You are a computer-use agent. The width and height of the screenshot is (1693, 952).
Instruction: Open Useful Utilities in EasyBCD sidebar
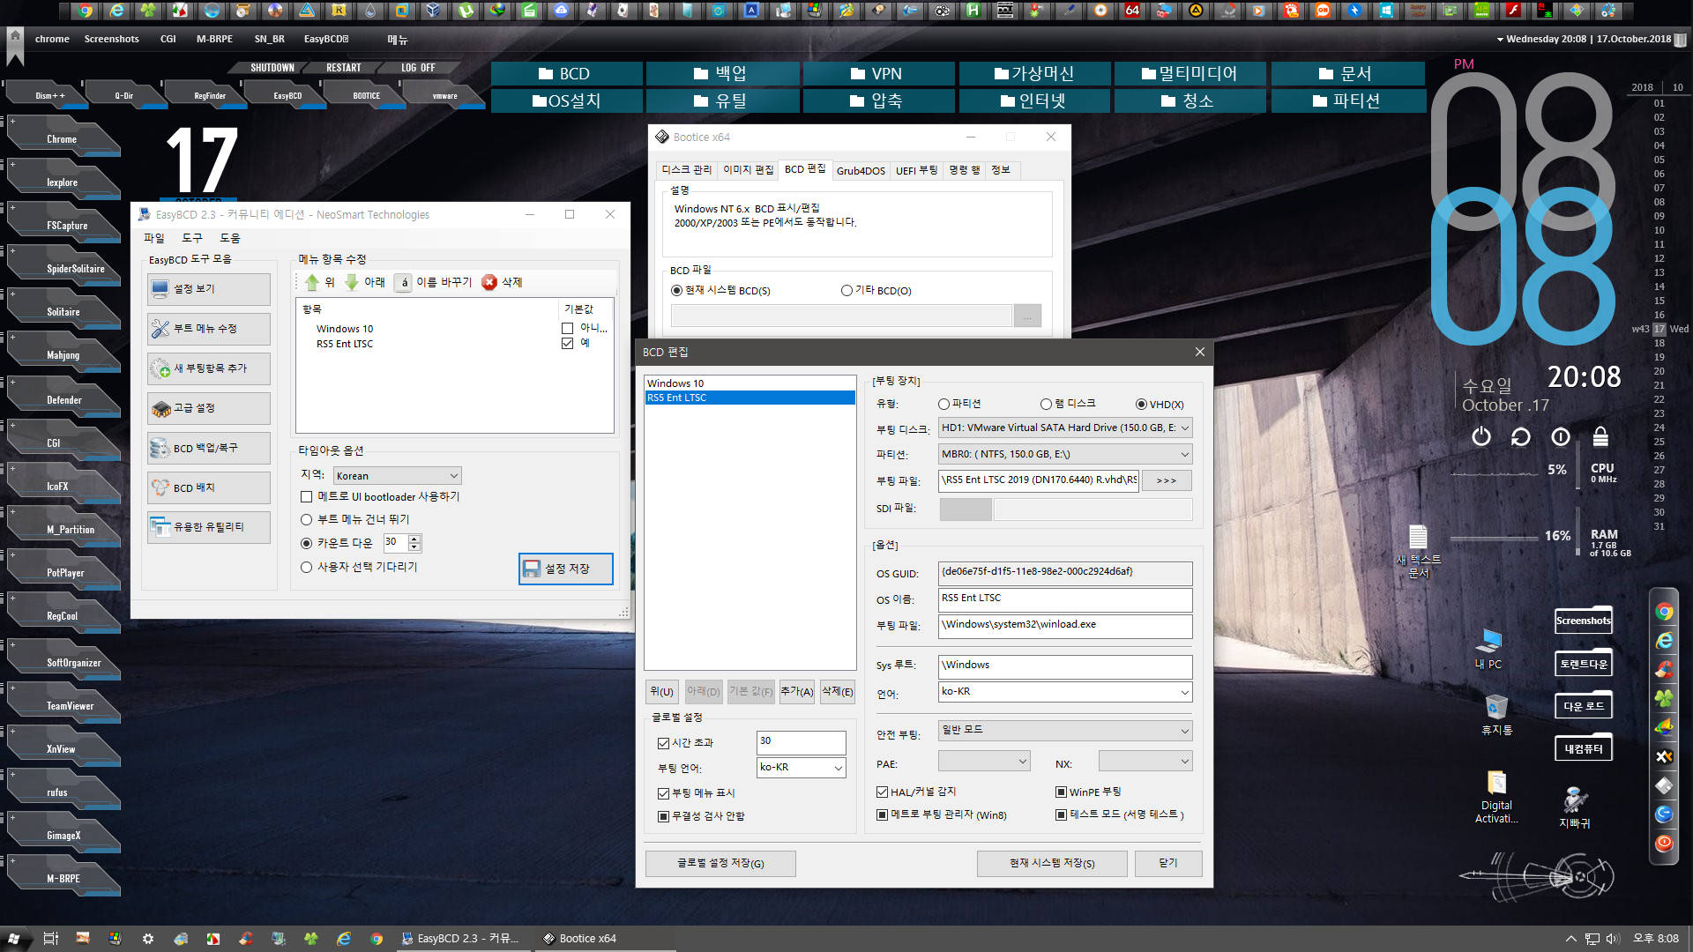click(x=209, y=527)
